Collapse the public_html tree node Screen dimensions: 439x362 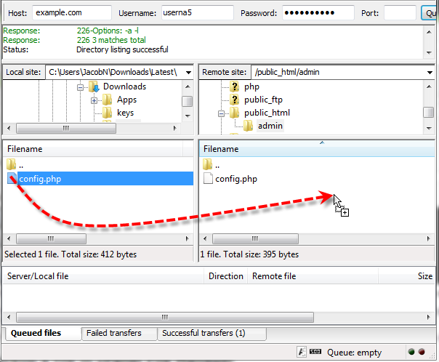click(221, 113)
